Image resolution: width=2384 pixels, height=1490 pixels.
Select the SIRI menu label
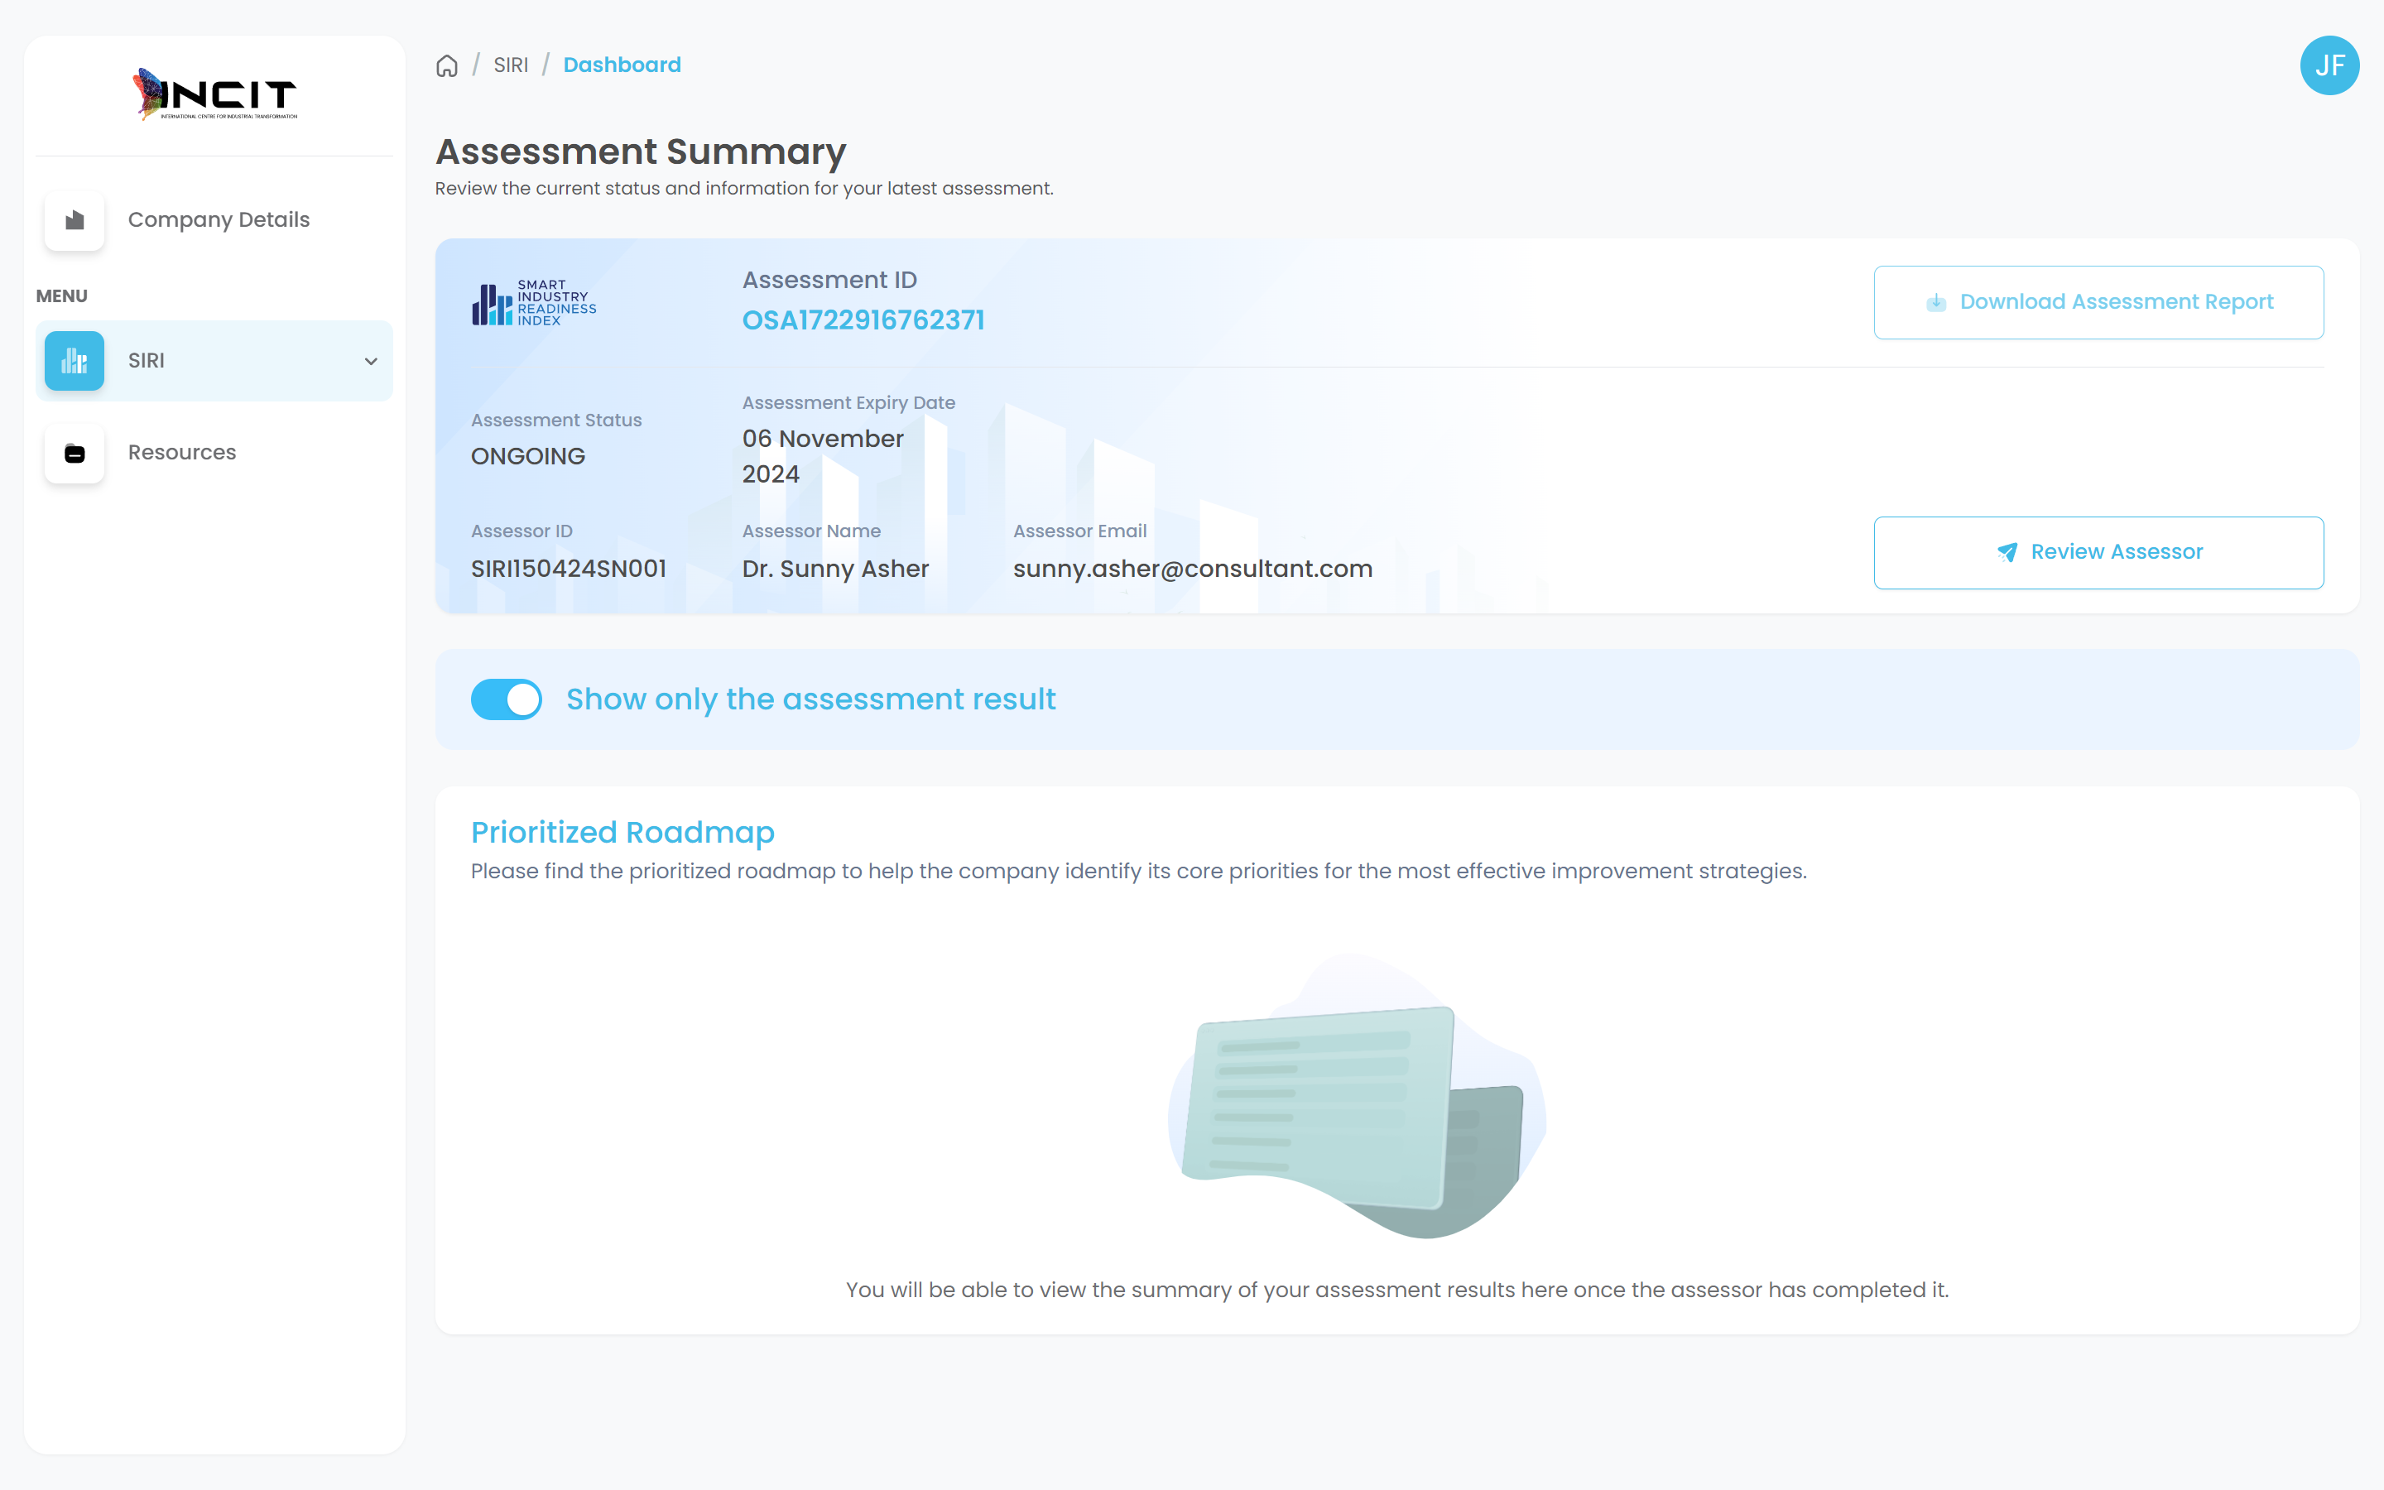tap(147, 361)
